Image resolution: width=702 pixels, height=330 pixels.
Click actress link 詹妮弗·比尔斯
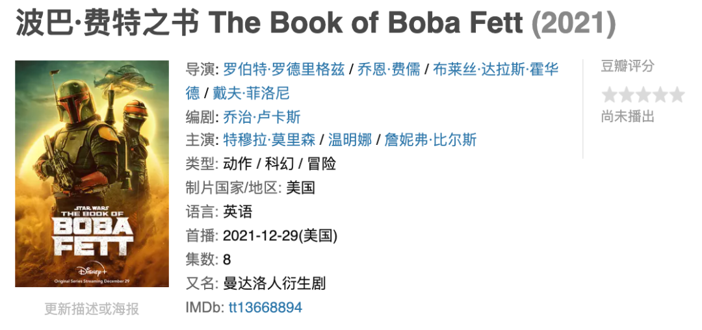pos(430,140)
